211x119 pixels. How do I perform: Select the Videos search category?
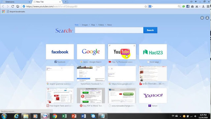coord(101,25)
